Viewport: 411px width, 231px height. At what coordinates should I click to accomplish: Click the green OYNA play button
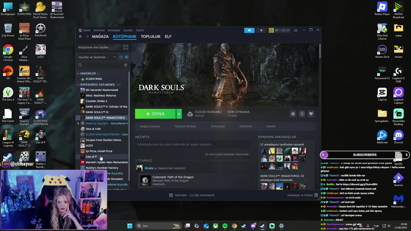pos(155,114)
